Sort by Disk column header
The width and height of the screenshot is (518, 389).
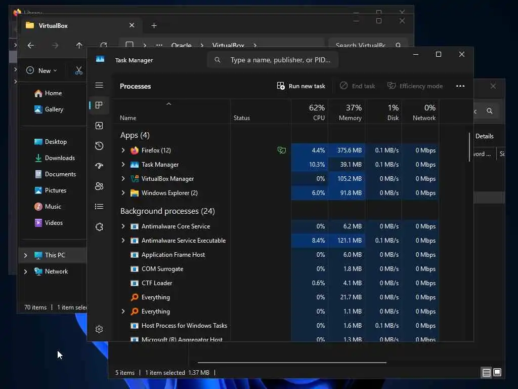383,112
